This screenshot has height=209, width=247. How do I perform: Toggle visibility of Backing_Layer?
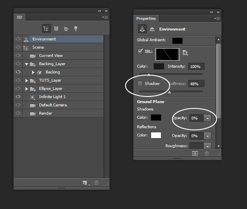[18, 63]
